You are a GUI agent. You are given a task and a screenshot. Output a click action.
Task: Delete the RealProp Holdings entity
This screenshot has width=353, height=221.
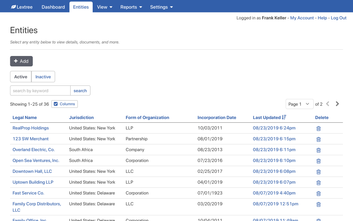pyautogui.click(x=318, y=129)
